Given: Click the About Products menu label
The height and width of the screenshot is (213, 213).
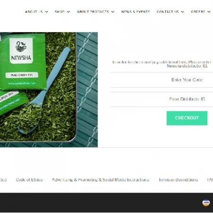Looking at the screenshot, I should (x=93, y=12).
